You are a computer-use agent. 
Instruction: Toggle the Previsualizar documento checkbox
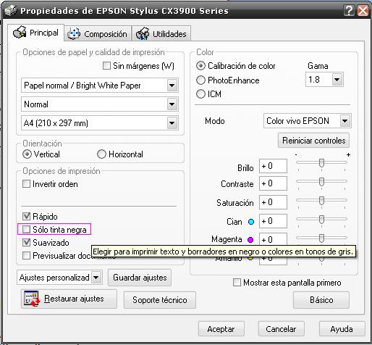point(26,255)
